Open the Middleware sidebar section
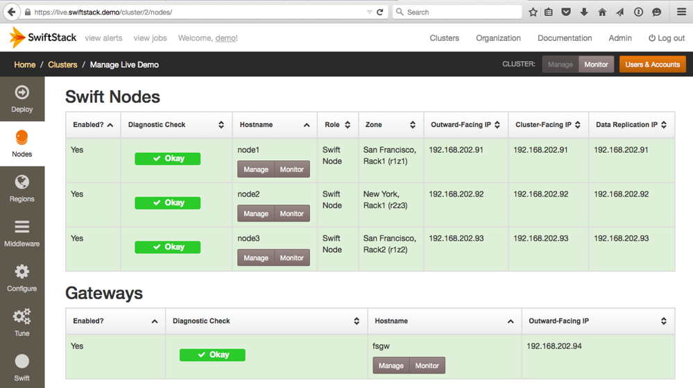Image resolution: width=693 pixels, height=388 pixels. pyautogui.click(x=22, y=233)
